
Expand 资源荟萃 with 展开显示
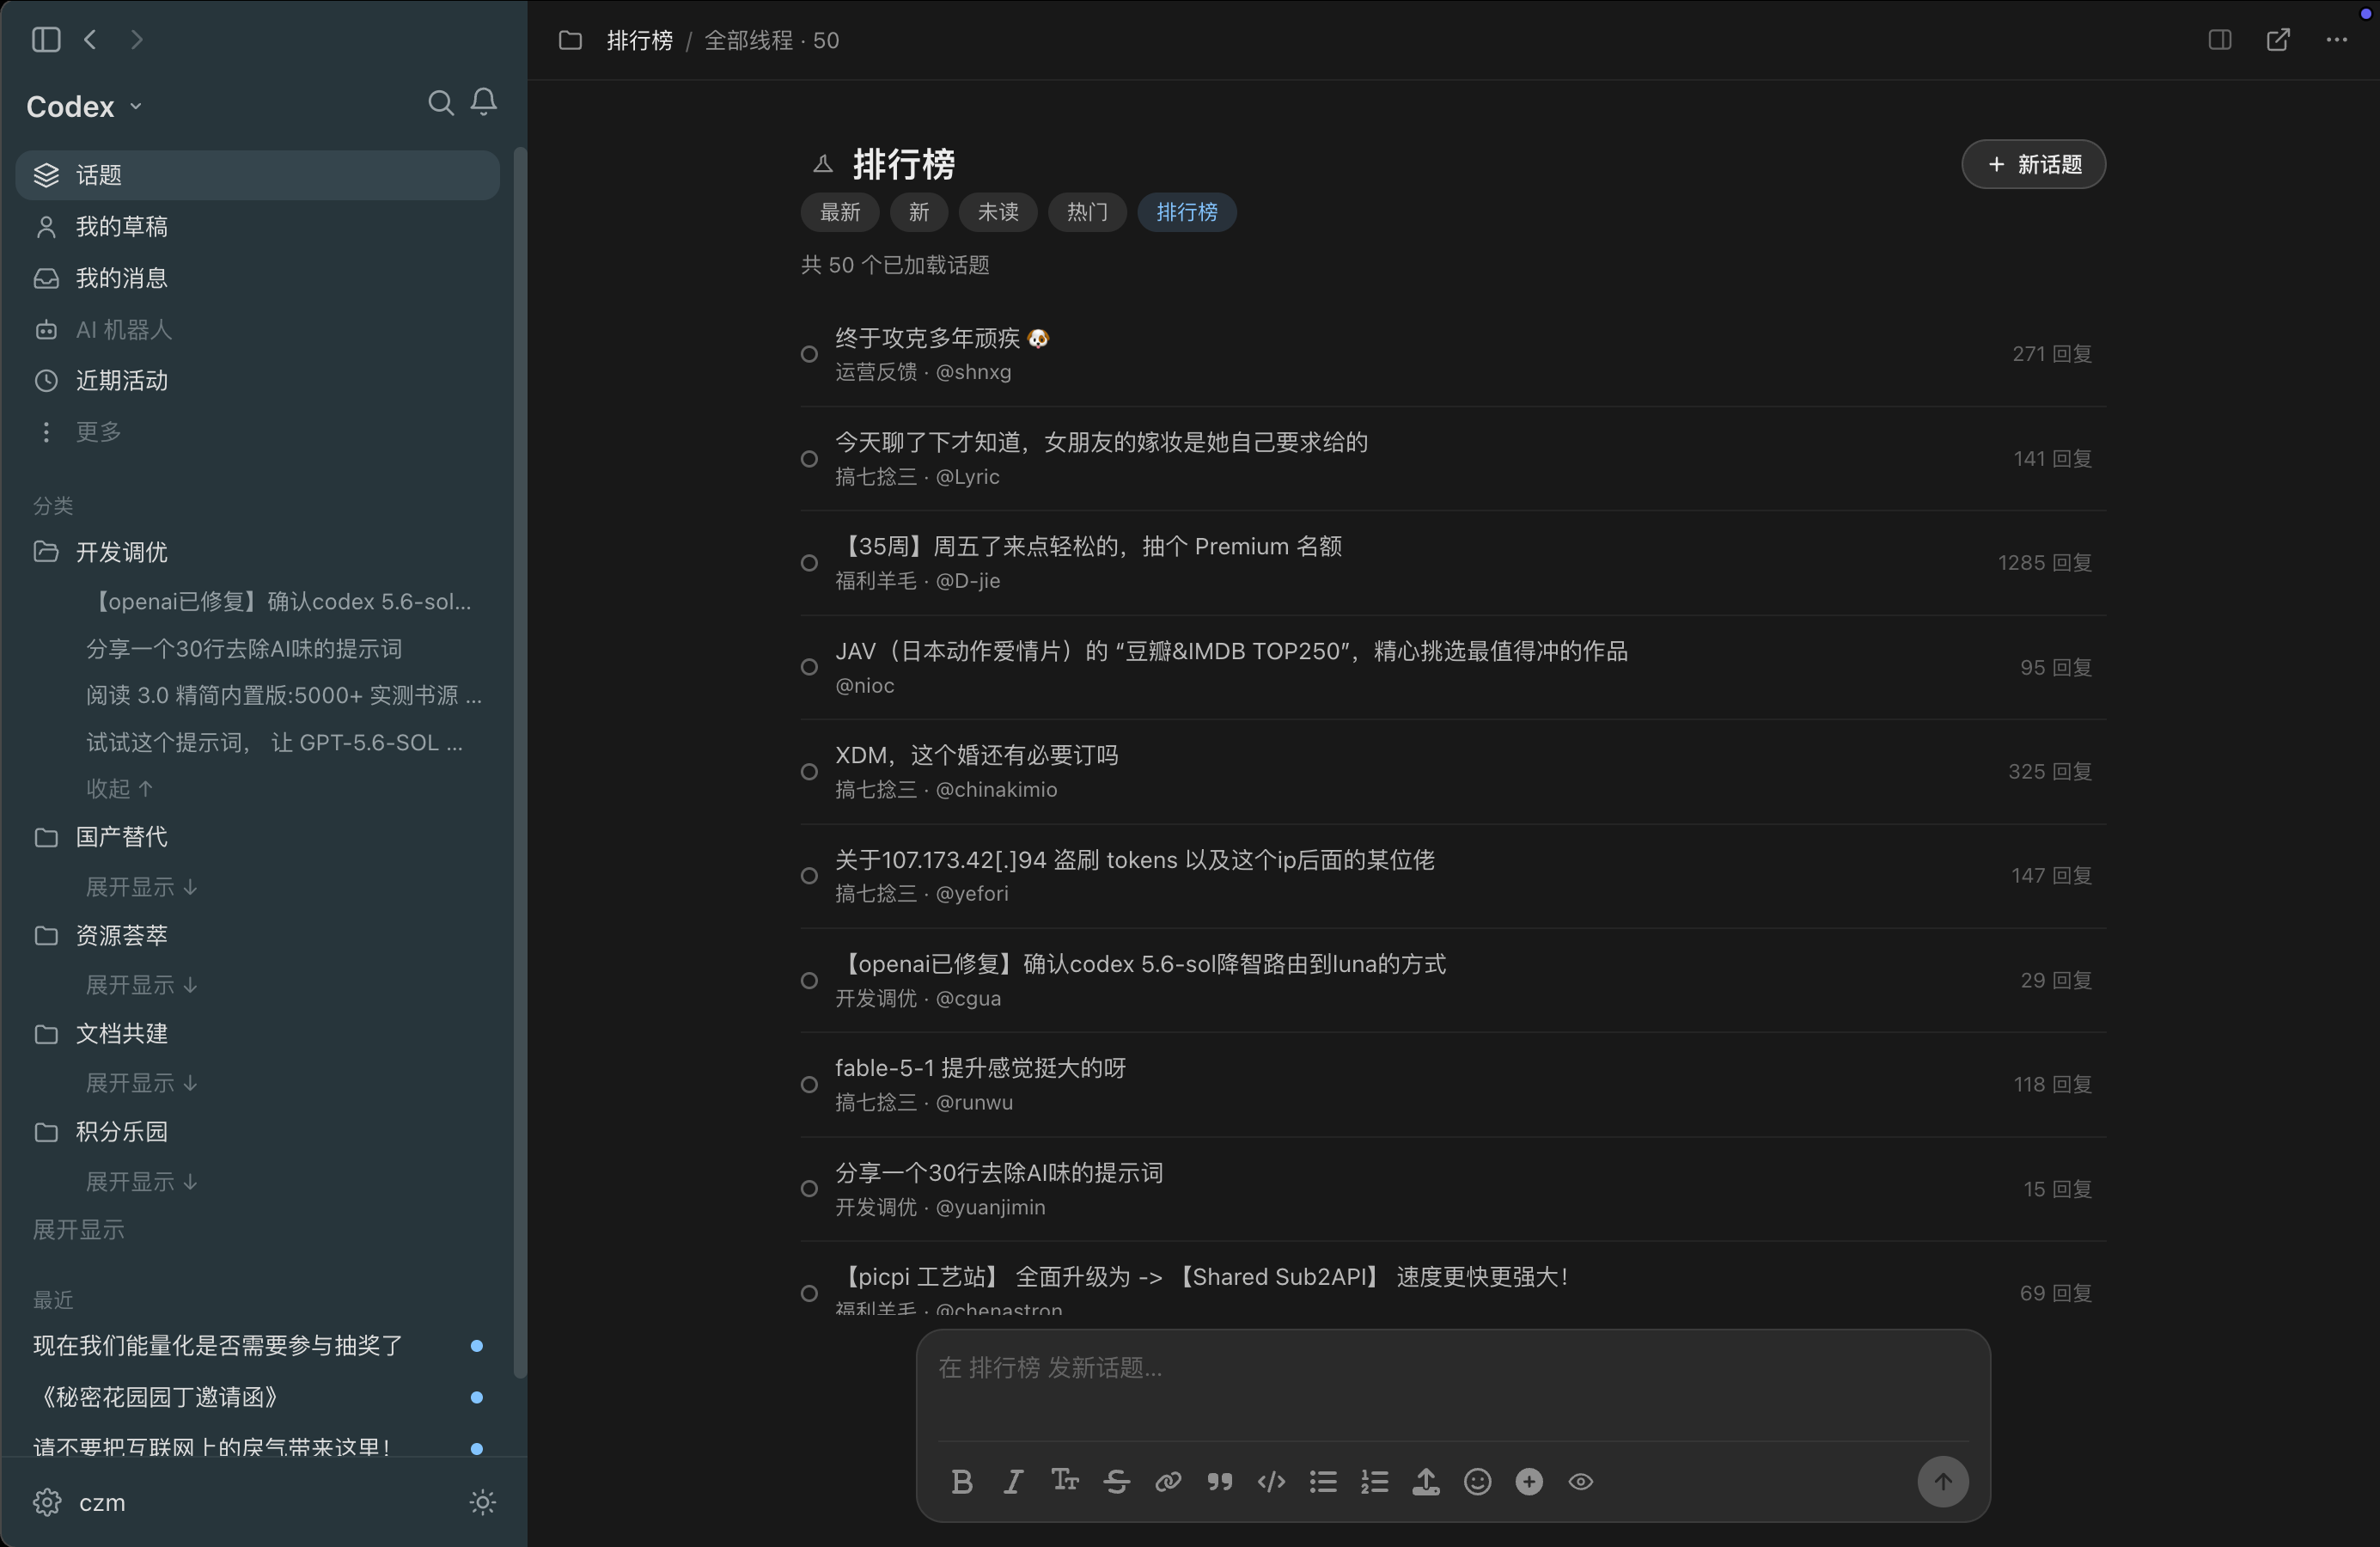pyautogui.click(x=142, y=985)
